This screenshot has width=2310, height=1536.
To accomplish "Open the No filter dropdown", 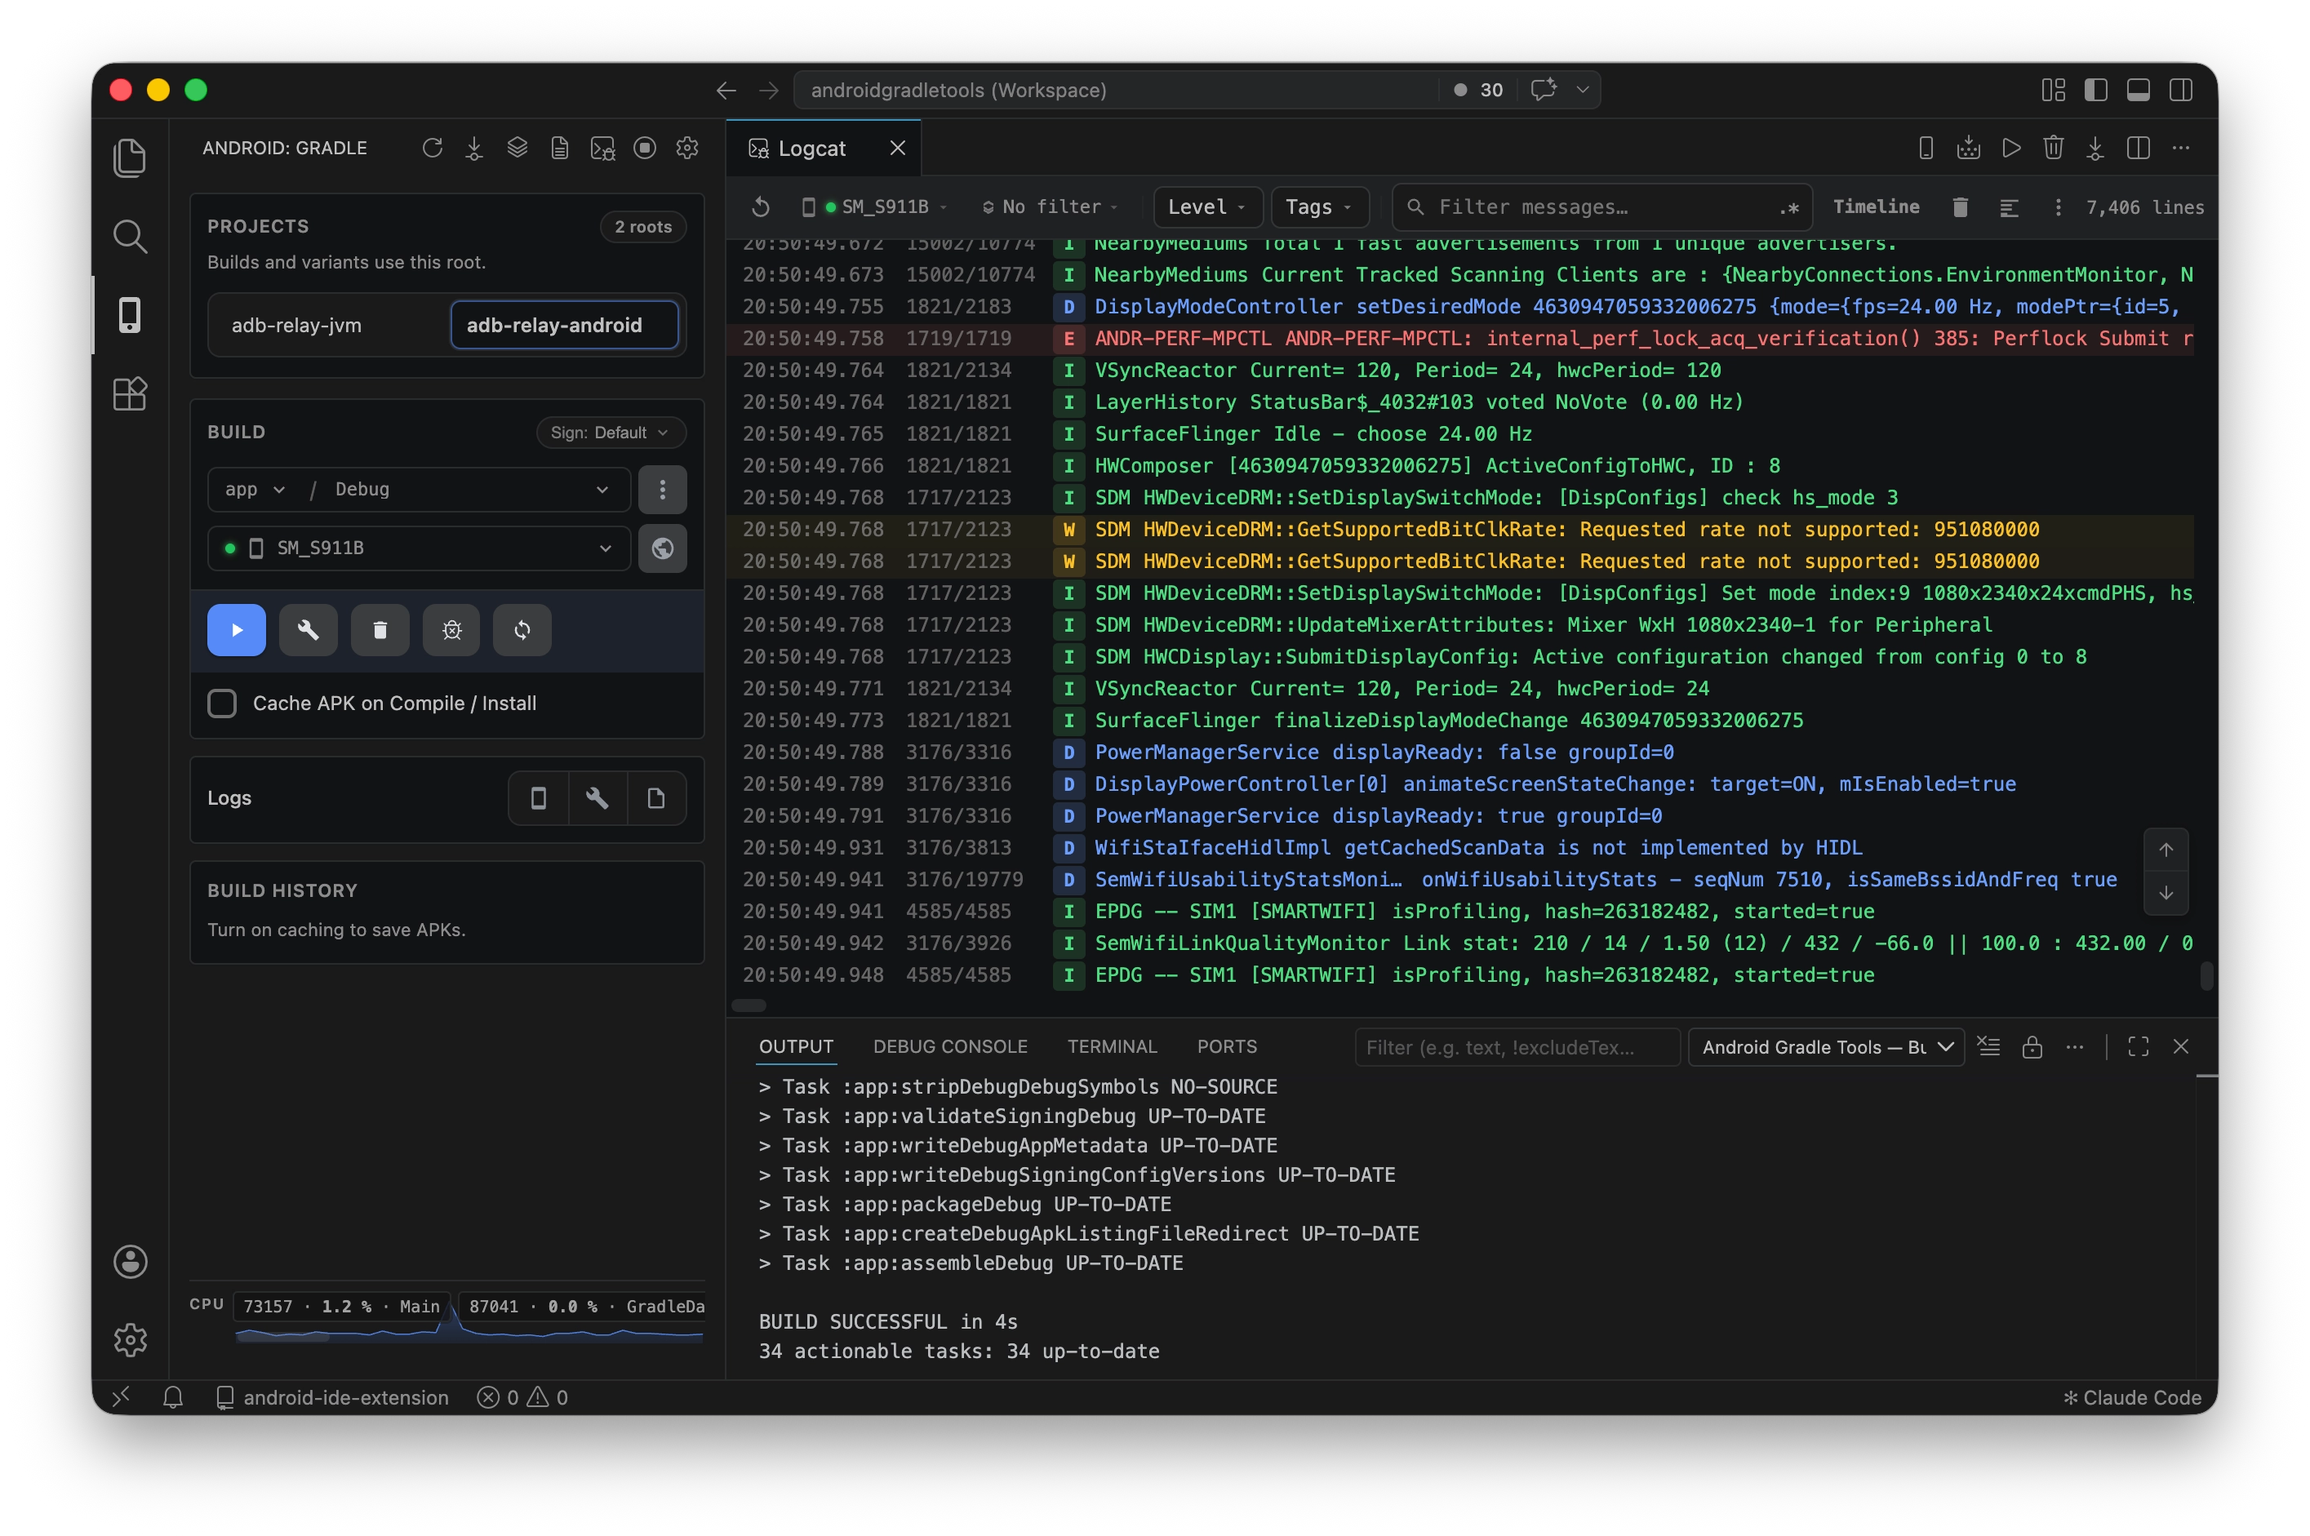I will tap(1049, 206).
